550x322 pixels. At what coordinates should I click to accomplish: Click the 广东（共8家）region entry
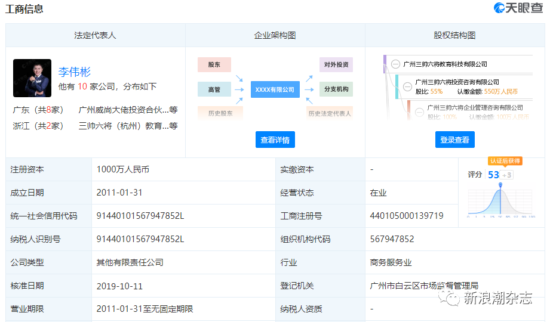(38, 110)
